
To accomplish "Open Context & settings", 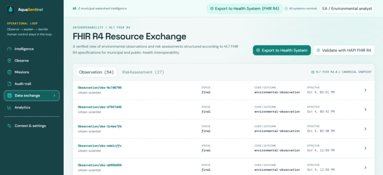I will pyautogui.click(x=32, y=126).
